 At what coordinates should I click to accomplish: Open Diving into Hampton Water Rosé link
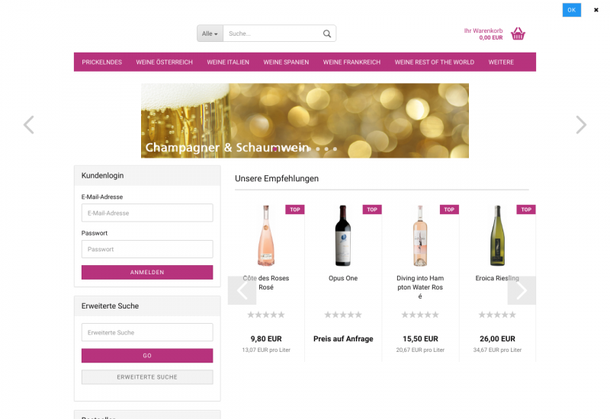tap(420, 287)
